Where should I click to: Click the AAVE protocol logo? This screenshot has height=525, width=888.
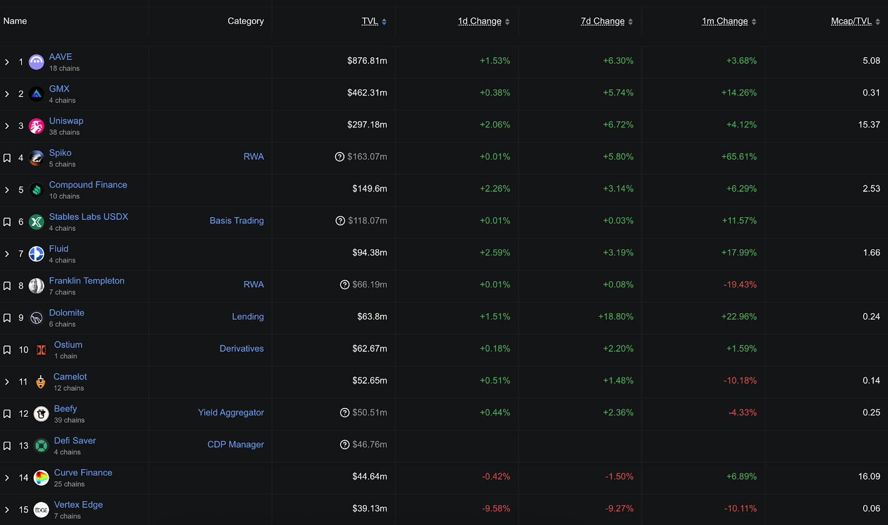coord(37,62)
